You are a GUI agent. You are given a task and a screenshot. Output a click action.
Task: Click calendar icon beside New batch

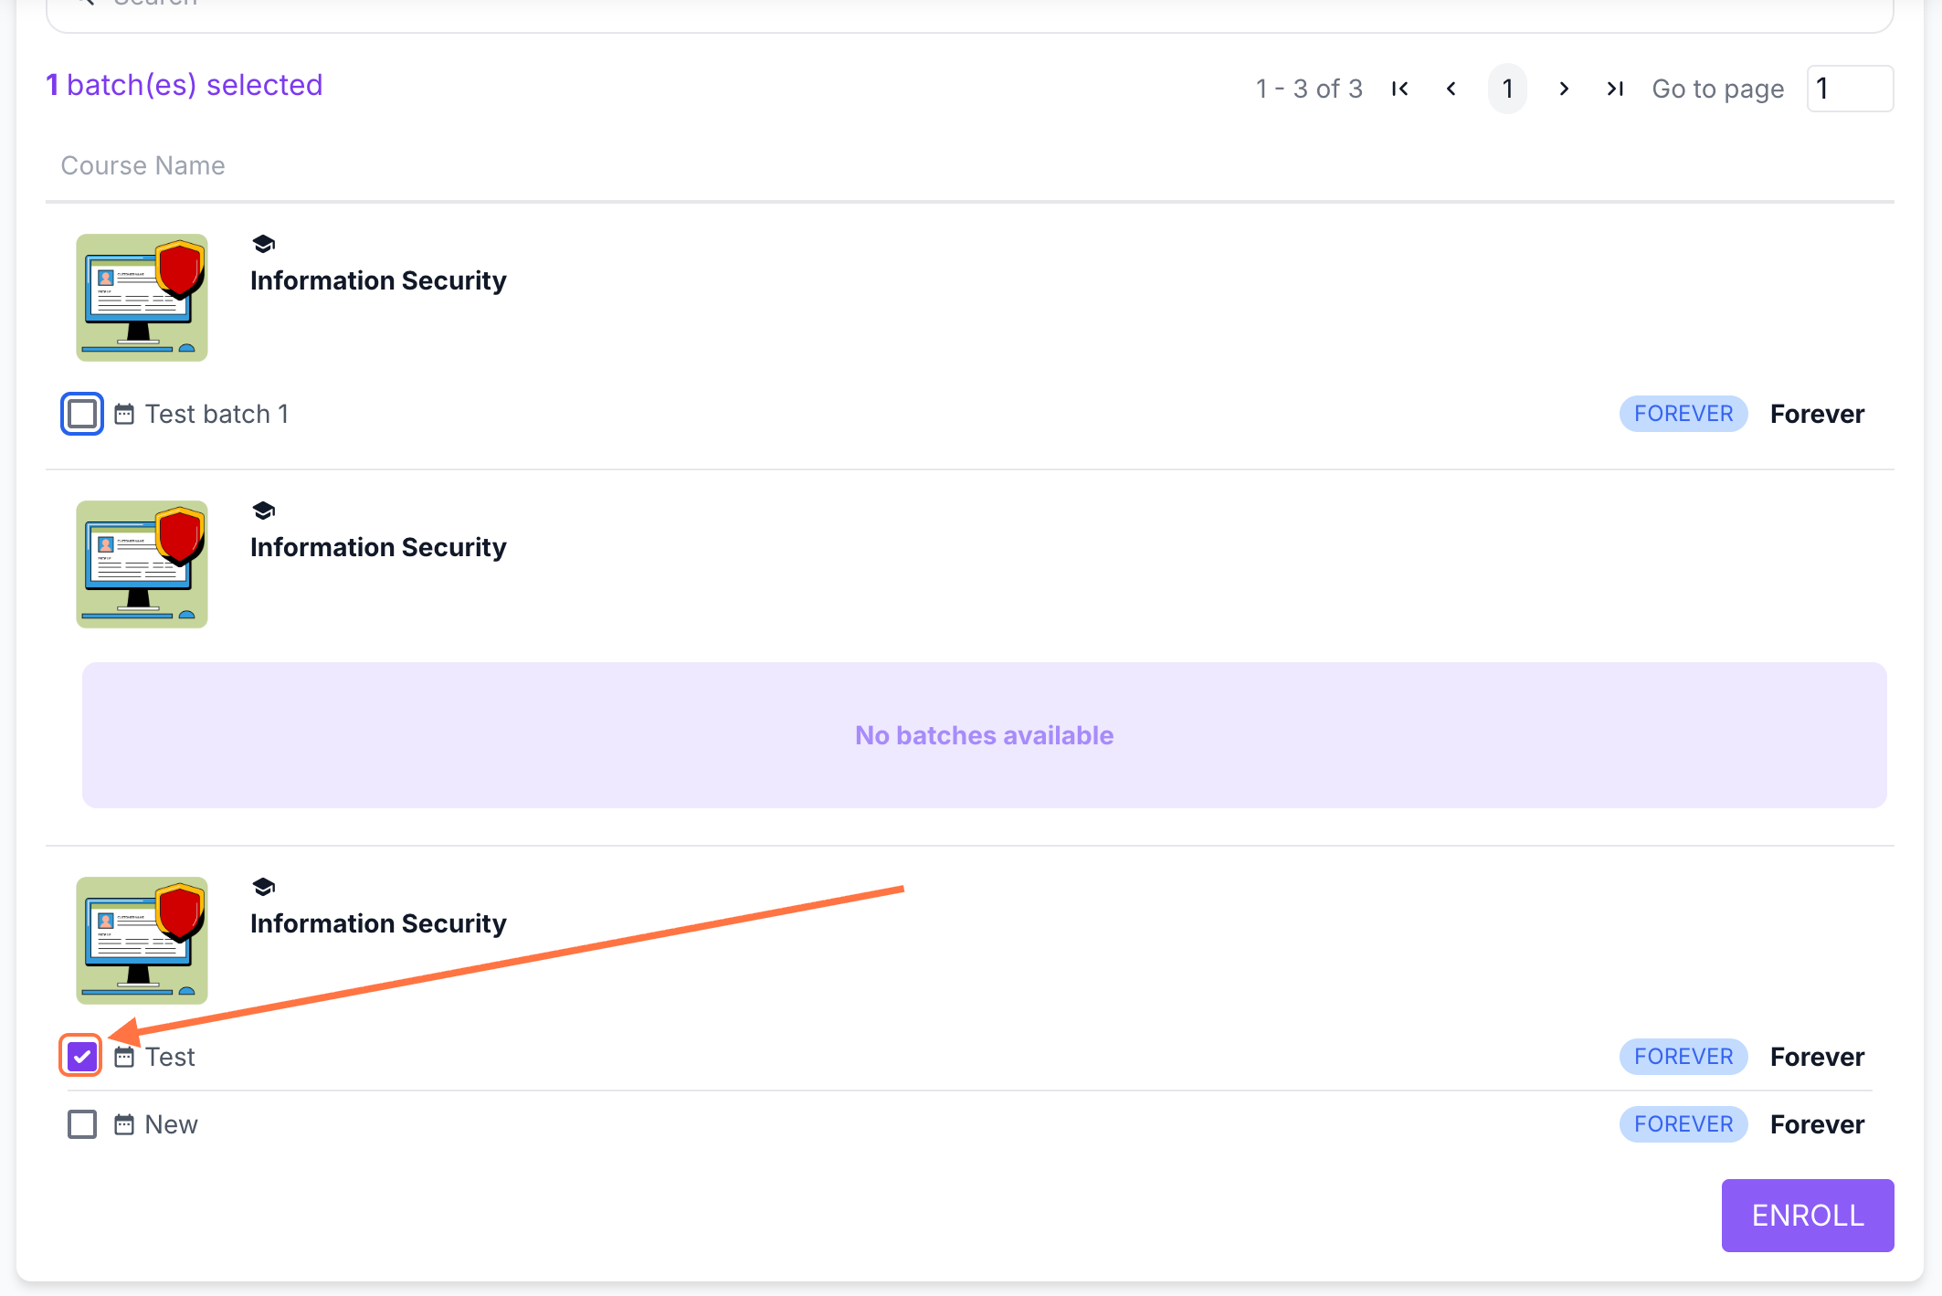(x=124, y=1124)
